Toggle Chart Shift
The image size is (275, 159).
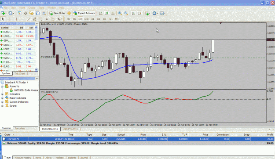pyautogui.click(x=140, y=13)
